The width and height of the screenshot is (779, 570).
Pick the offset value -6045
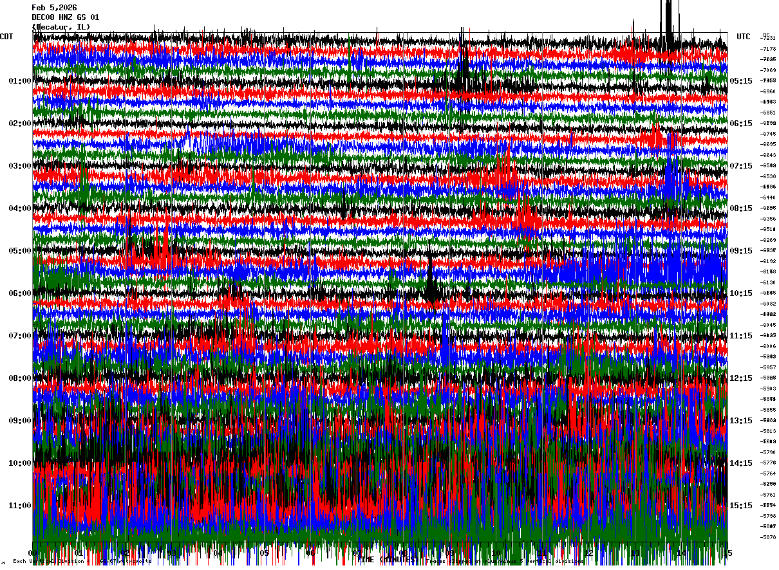(769, 325)
